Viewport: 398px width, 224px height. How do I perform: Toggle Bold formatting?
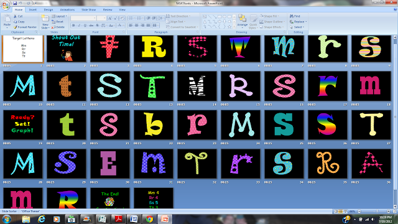pyautogui.click(x=73, y=26)
